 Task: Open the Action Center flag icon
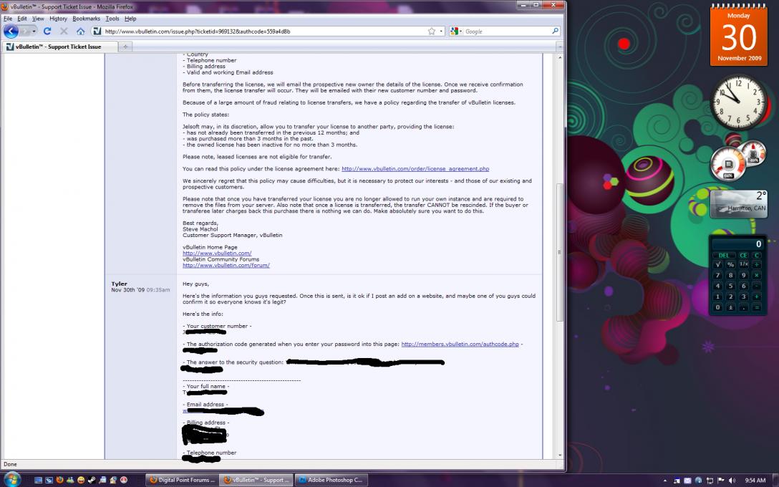721,480
